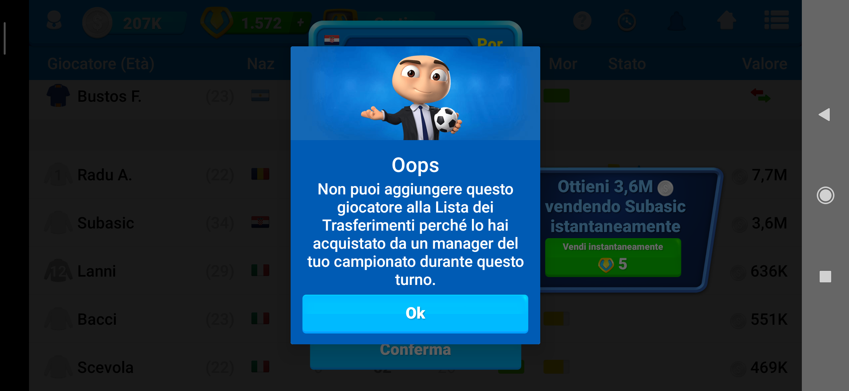The height and width of the screenshot is (391, 849).
Task: Open the notifications bell icon
Action: [x=677, y=21]
